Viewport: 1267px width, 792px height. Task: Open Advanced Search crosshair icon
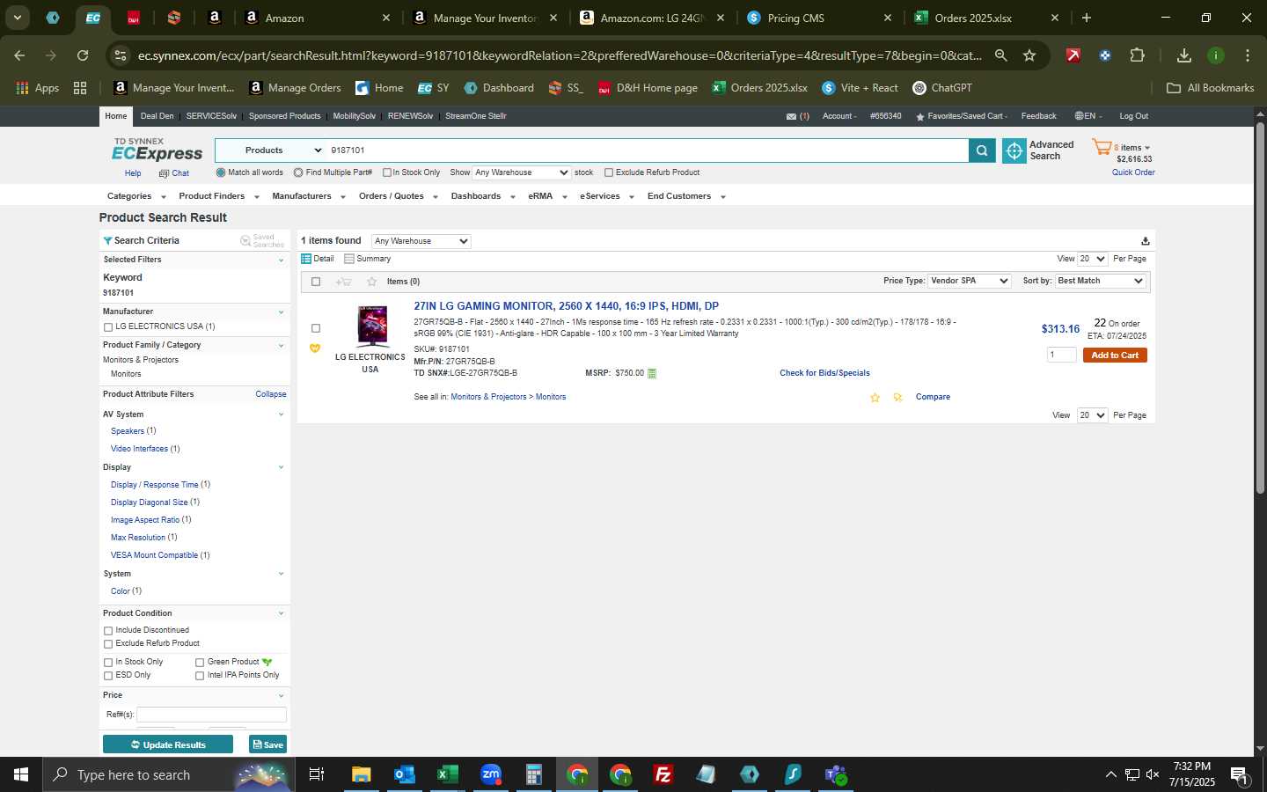1014,151
